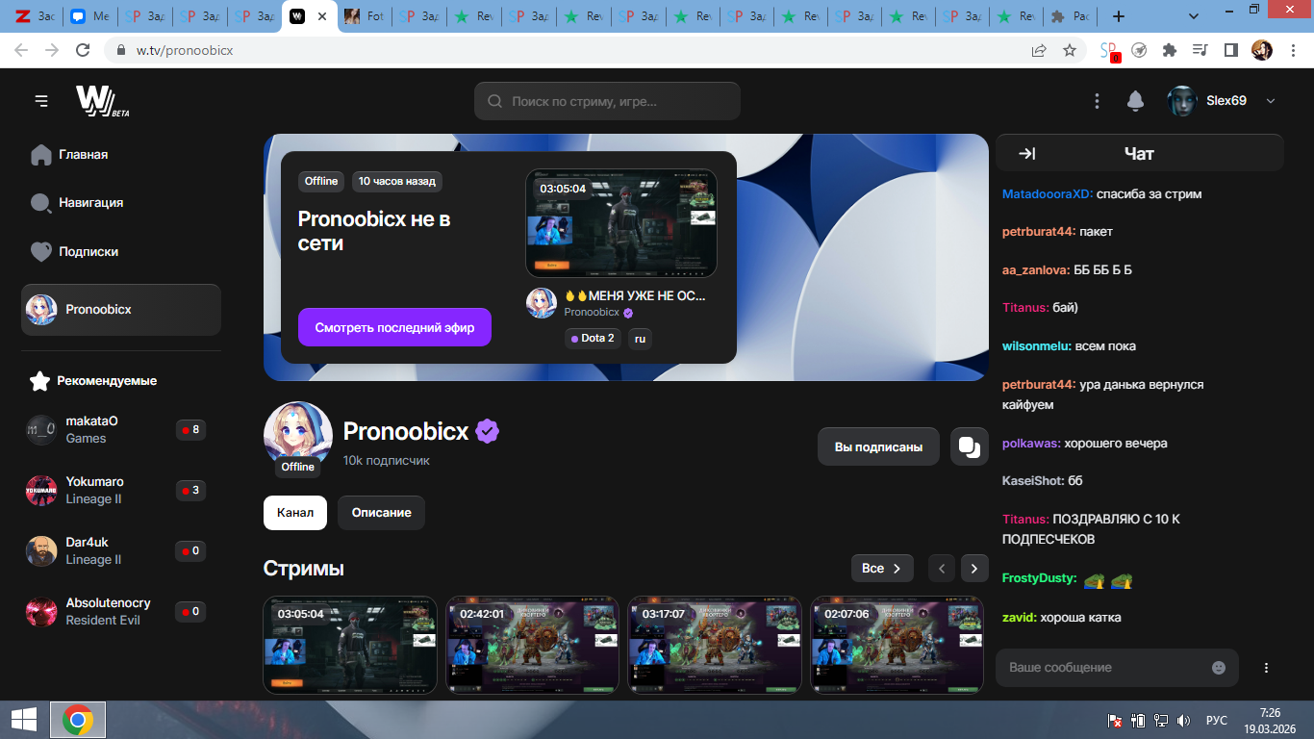Click username MatadoooraXD in chat
This screenshot has width=1314, height=739.
[1048, 194]
